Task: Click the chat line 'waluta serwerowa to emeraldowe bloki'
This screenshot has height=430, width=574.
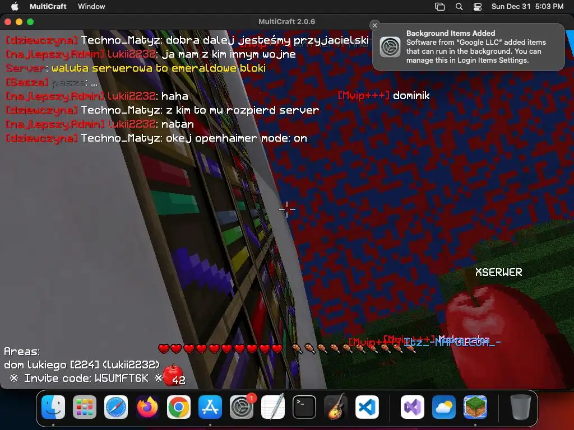Action: (159, 68)
